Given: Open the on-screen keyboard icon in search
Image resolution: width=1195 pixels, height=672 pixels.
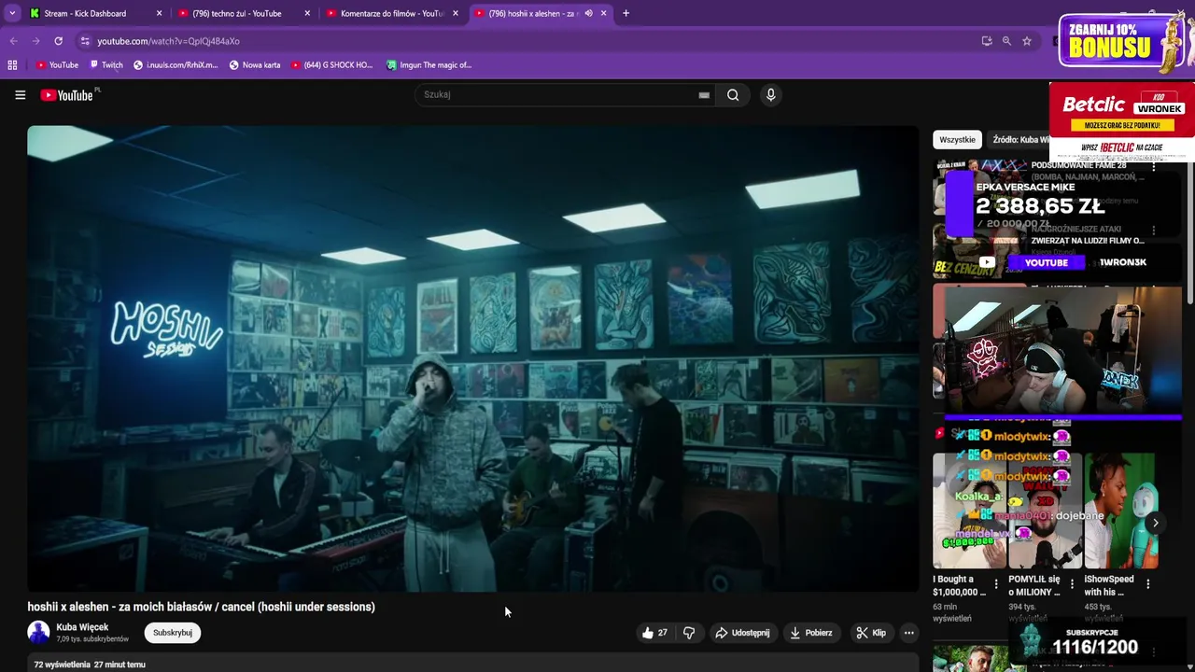Looking at the screenshot, I should point(704,94).
